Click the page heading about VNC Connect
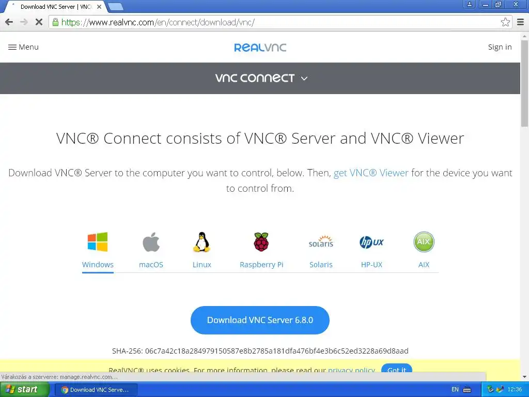This screenshot has height=397, width=529. [260, 138]
